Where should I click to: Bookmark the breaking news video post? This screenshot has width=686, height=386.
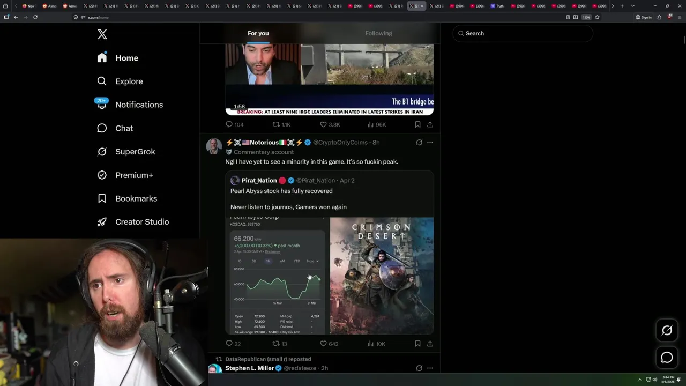(417, 124)
